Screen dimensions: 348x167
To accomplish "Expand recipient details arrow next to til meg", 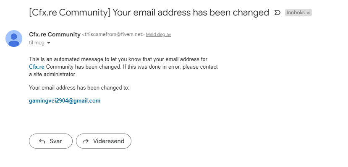I will (49, 43).
